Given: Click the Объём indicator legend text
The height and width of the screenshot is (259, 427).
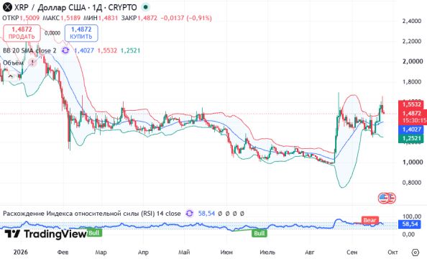Looking at the screenshot, I should tap(13, 63).
